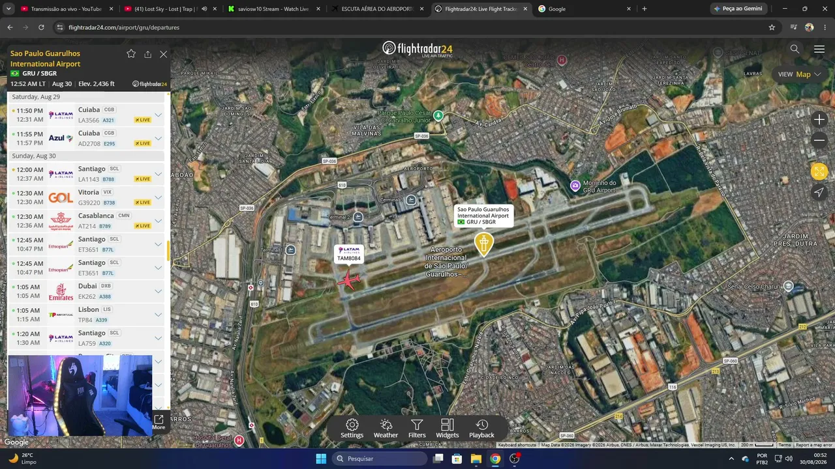The image size is (835, 469).
Task: Open the Widgets panel
Action: (x=448, y=429)
